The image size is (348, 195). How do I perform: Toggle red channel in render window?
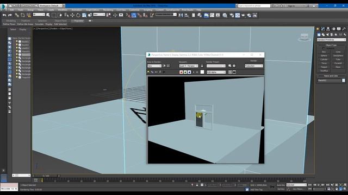[181, 72]
